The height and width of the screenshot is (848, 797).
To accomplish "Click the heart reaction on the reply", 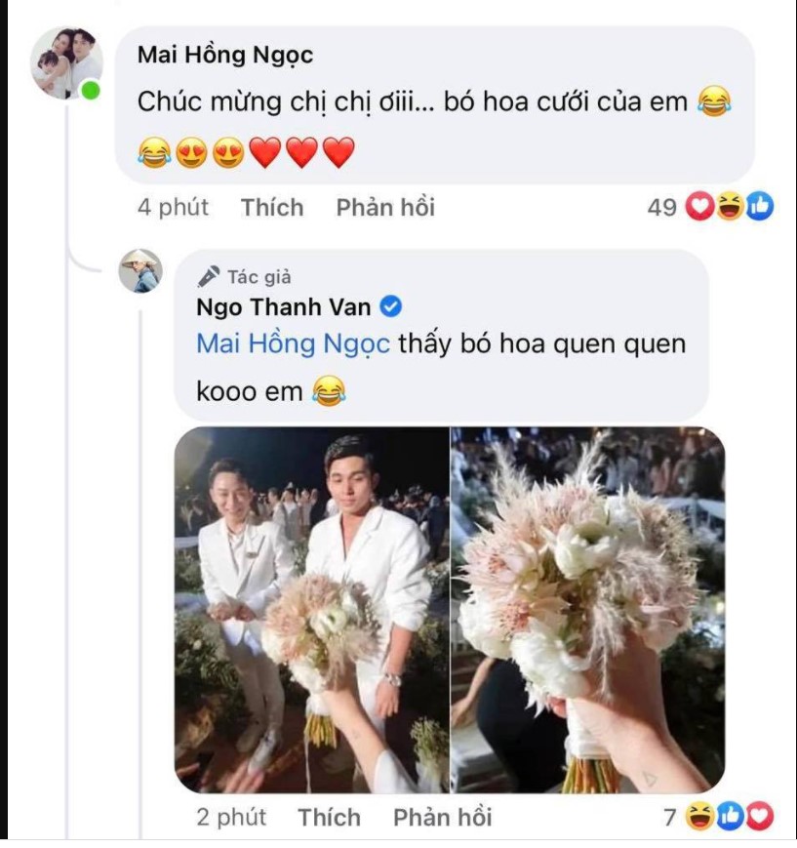I will tap(759, 817).
